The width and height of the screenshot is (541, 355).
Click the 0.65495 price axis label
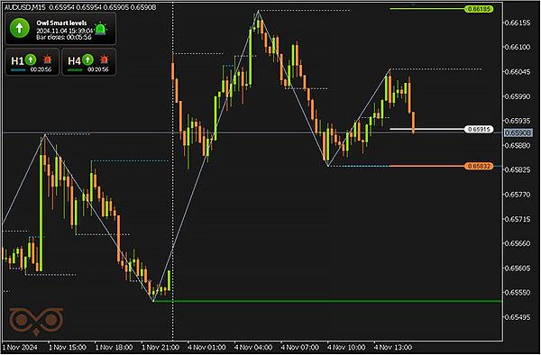(x=518, y=317)
